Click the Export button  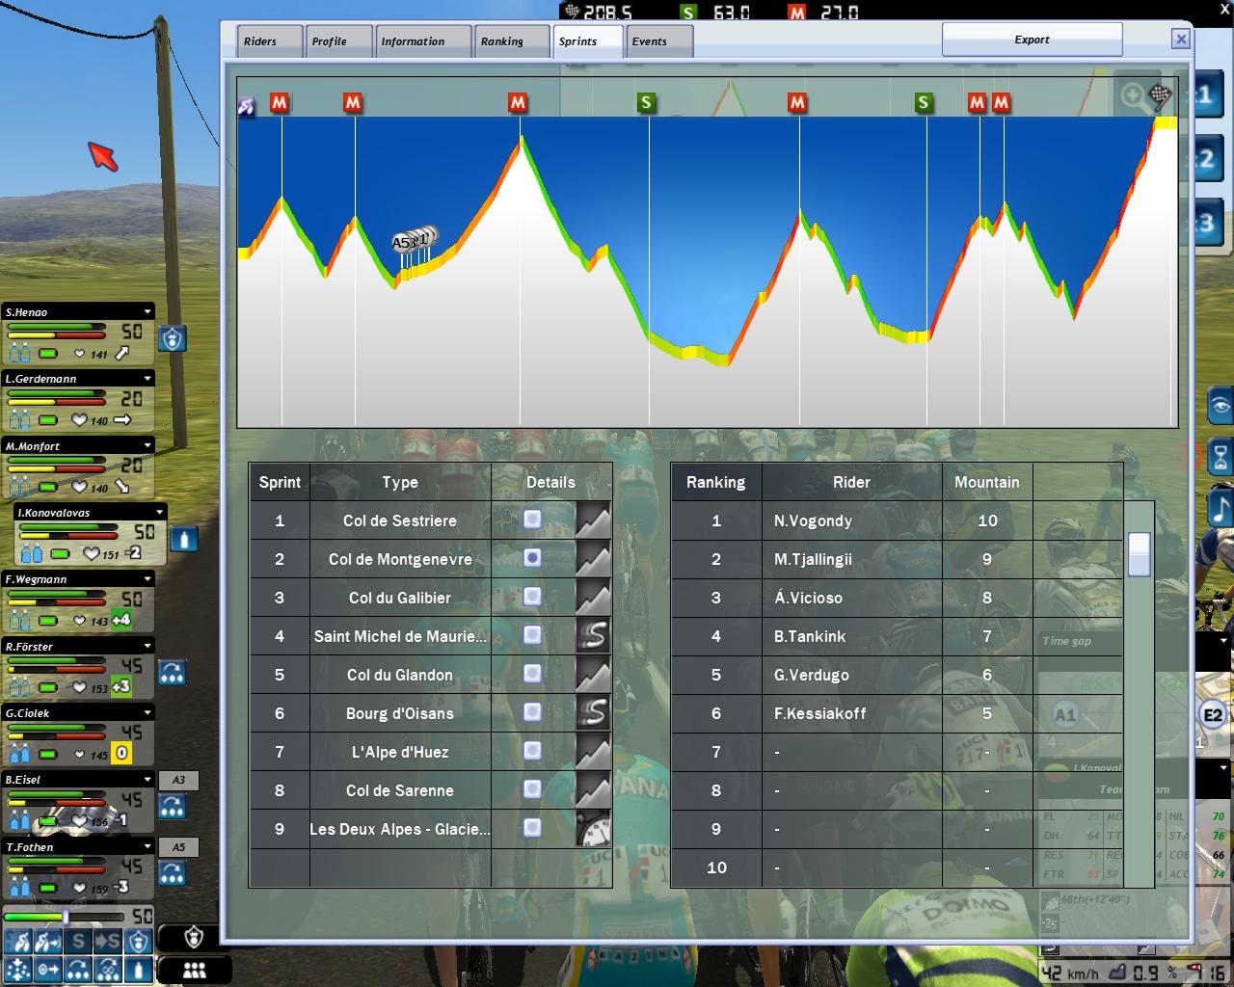pyautogui.click(x=1032, y=40)
